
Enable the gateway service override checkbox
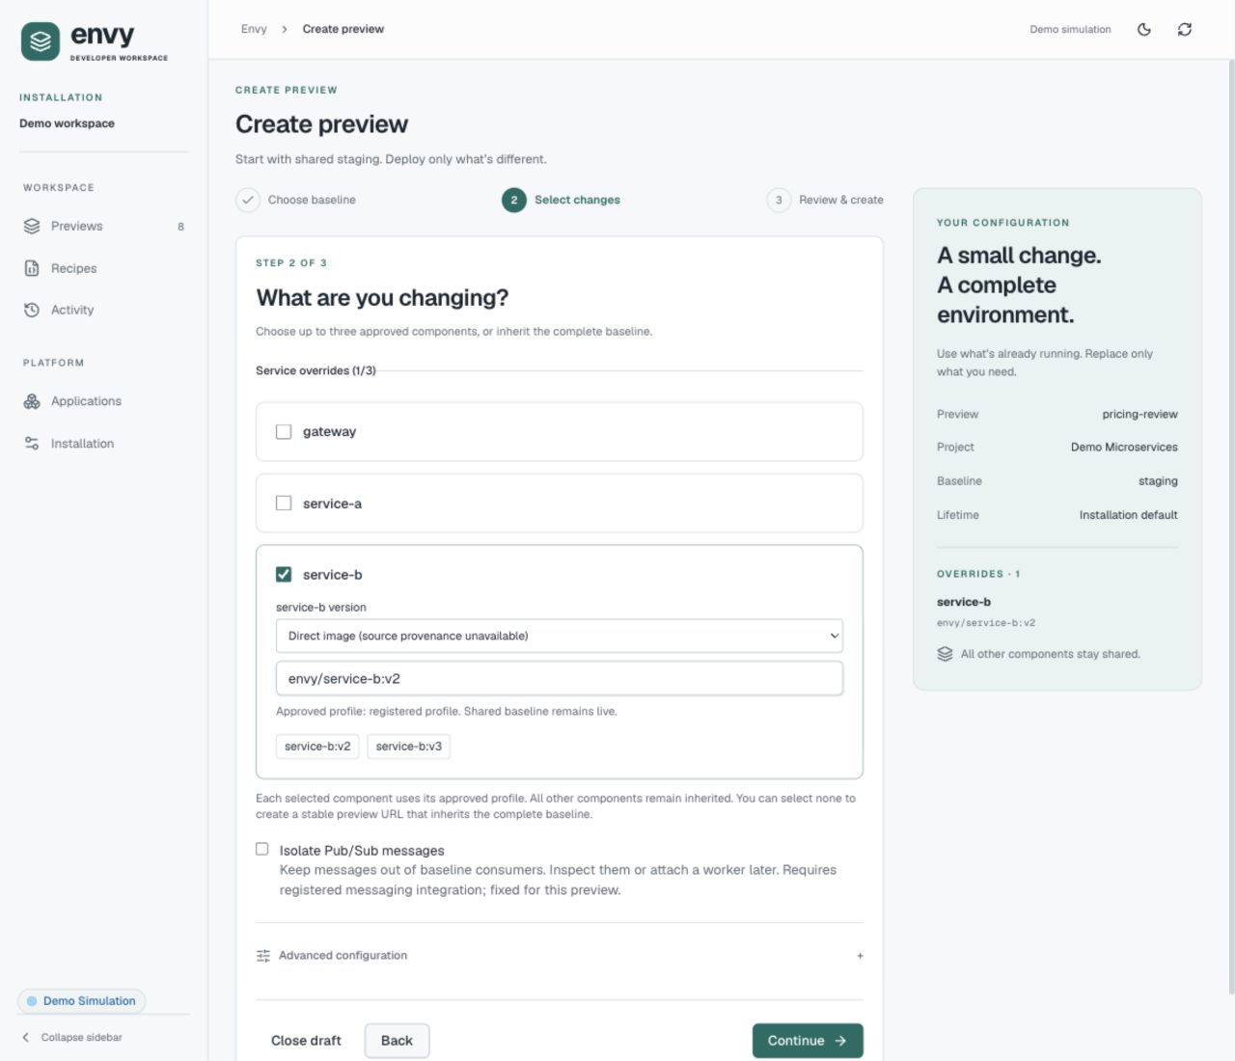(x=284, y=432)
